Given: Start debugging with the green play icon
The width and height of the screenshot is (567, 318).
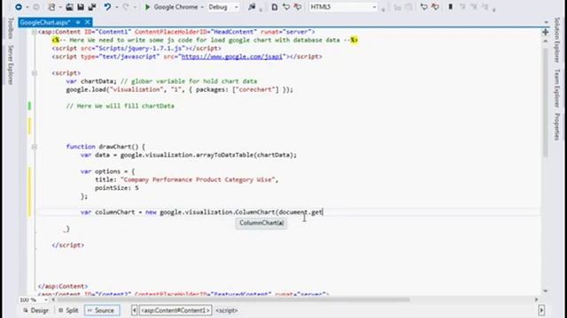Looking at the screenshot, I should [147, 7].
